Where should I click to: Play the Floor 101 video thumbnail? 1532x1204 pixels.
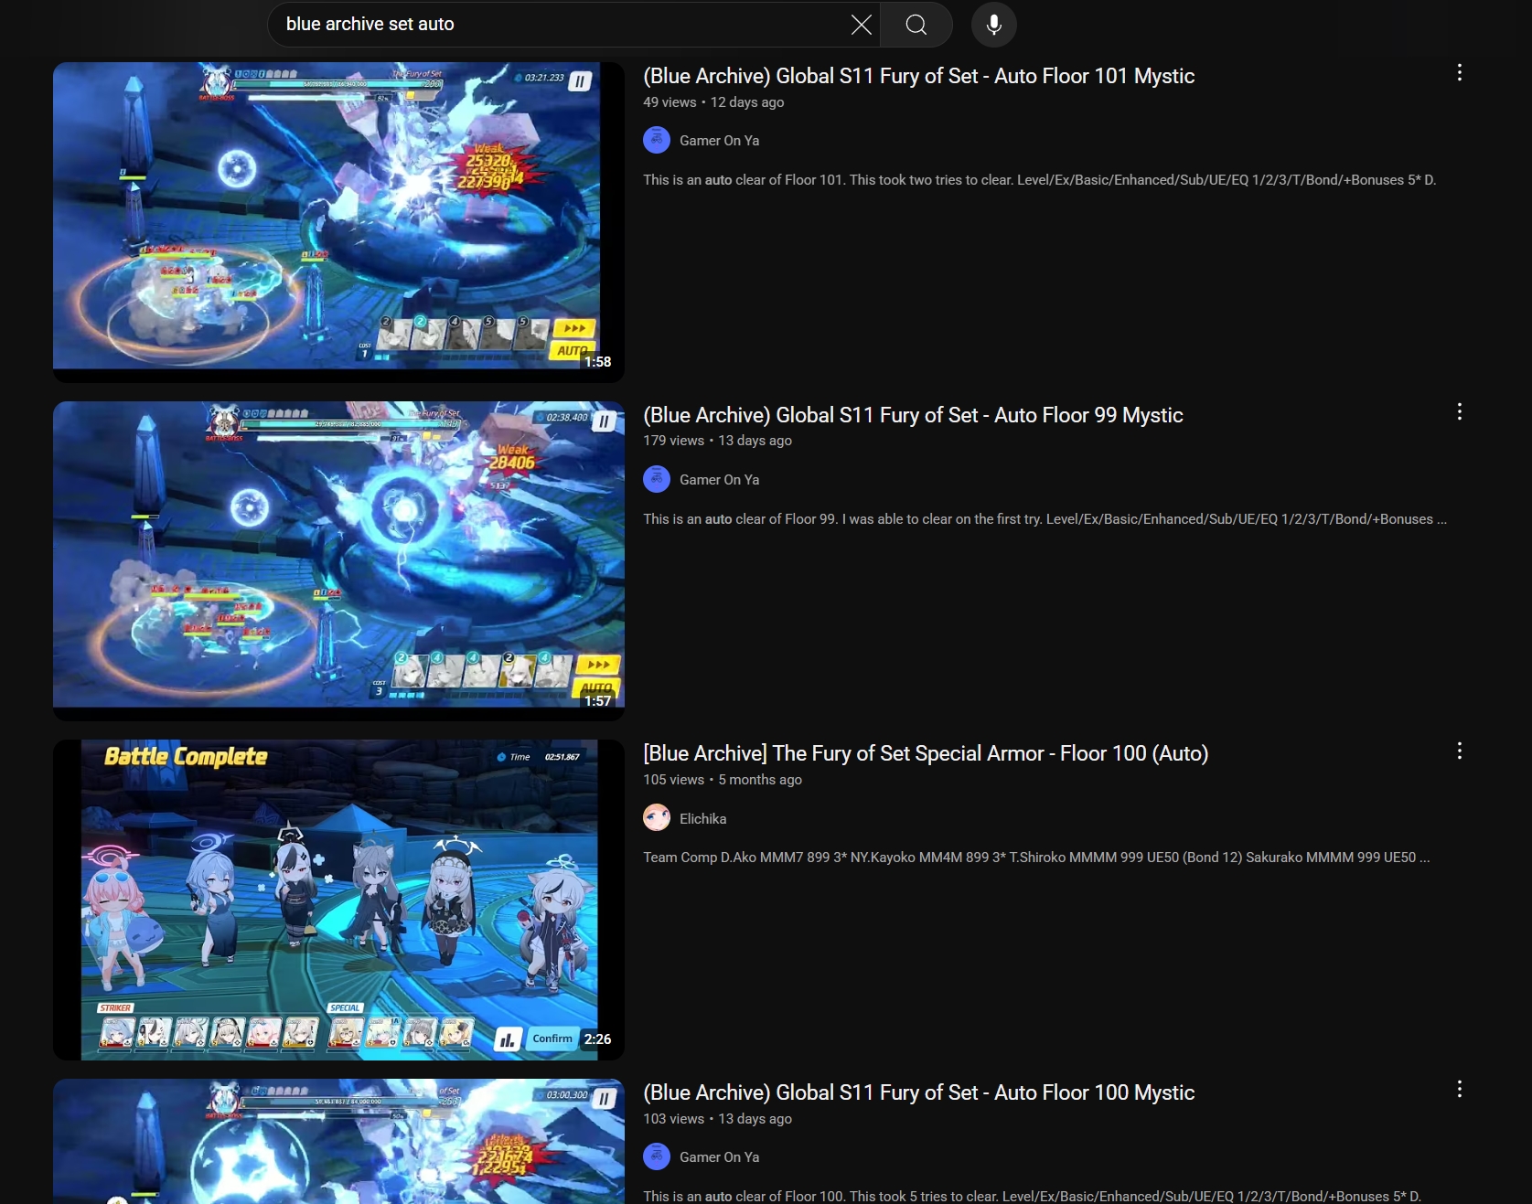pyautogui.click(x=338, y=222)
